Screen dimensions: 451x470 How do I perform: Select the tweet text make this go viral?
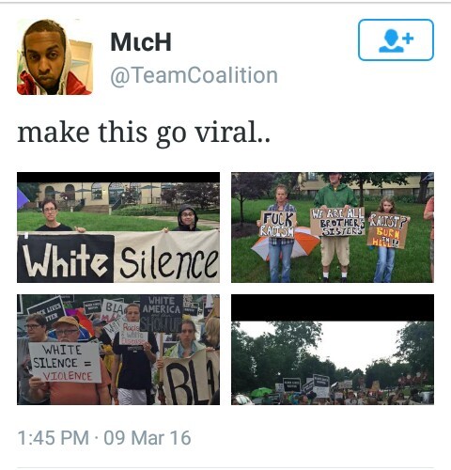click(144, 133)
